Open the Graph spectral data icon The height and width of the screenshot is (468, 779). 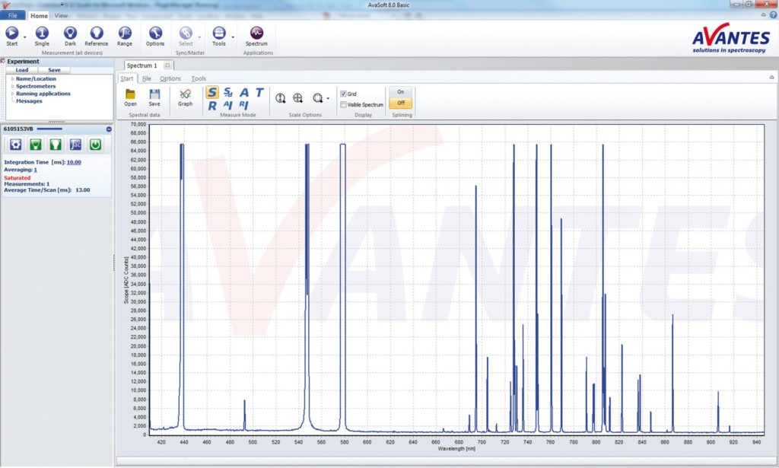tap(185, 95)
